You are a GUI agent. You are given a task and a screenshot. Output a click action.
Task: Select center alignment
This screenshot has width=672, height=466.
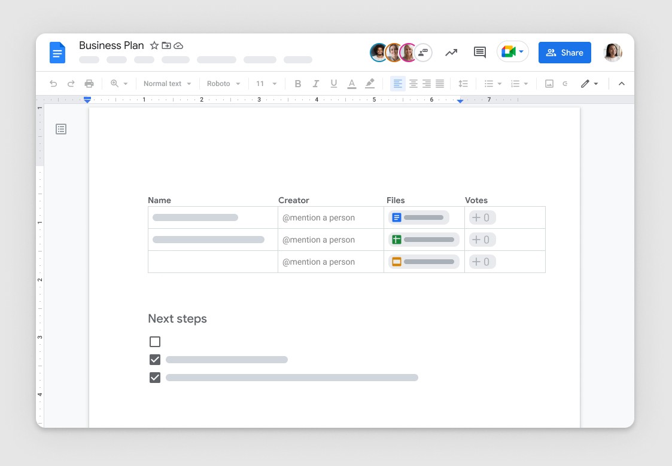[x=413, y=84]
